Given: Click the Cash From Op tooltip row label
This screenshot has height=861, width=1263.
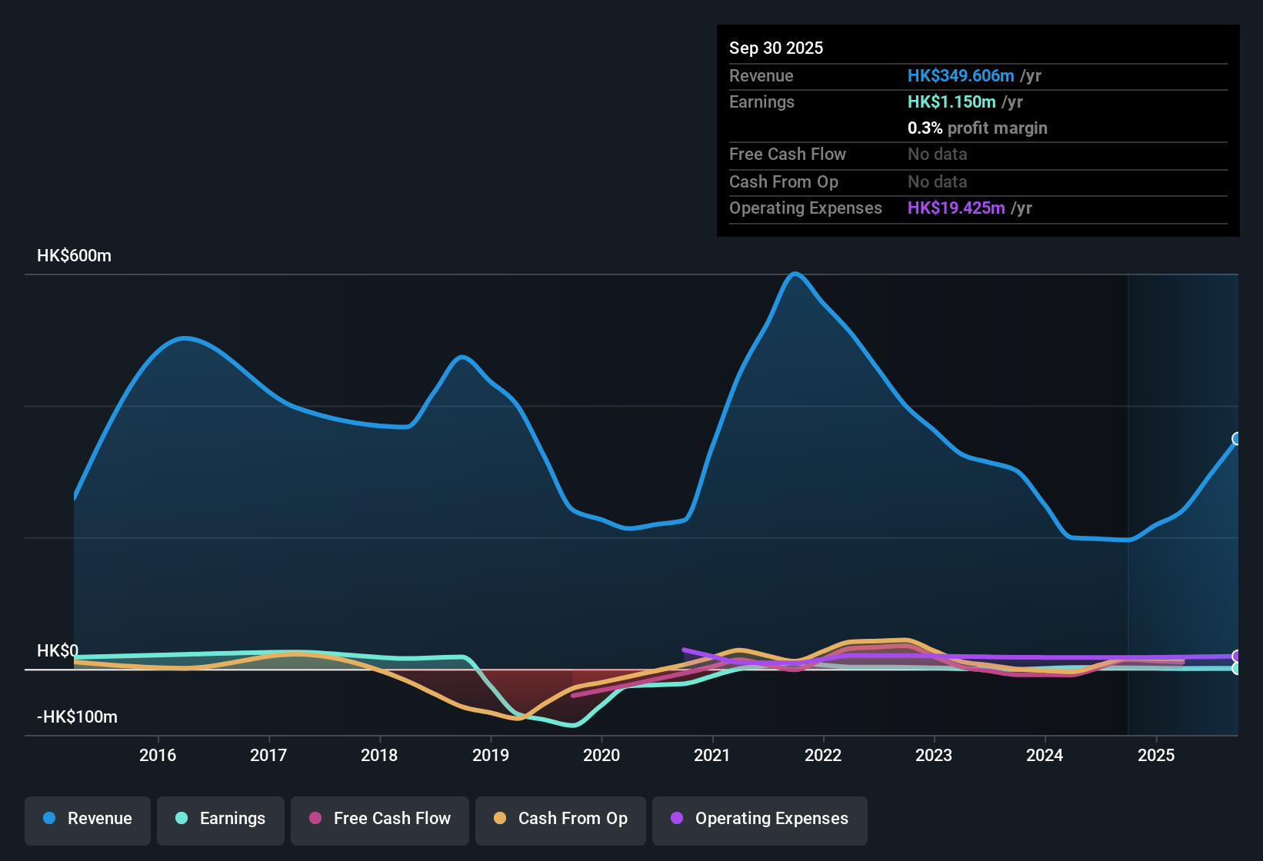Looking at the screenshot, I should [784, 181].
